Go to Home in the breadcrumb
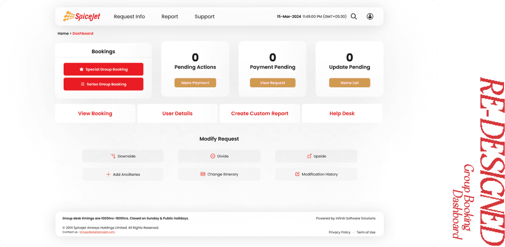 63,34
